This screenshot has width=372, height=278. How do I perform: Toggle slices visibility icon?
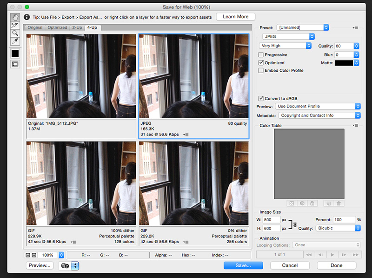pyautogui.click(x=15, y=64)
